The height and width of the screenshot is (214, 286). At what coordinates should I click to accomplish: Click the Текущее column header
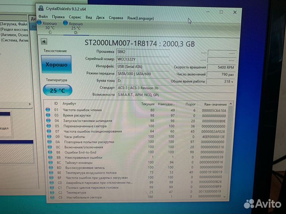click(148, 104)
